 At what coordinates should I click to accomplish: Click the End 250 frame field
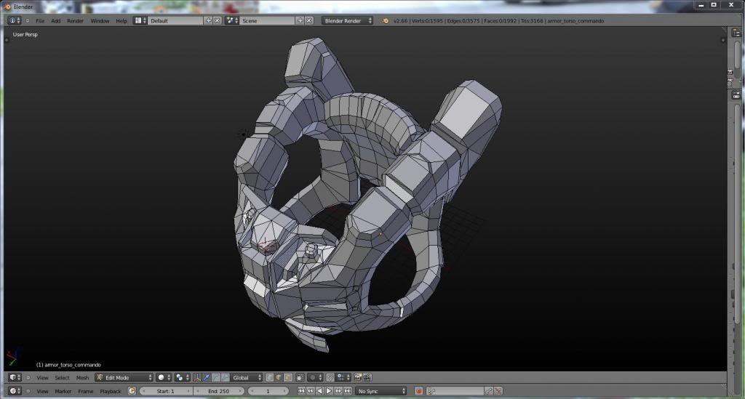point(218,391)
